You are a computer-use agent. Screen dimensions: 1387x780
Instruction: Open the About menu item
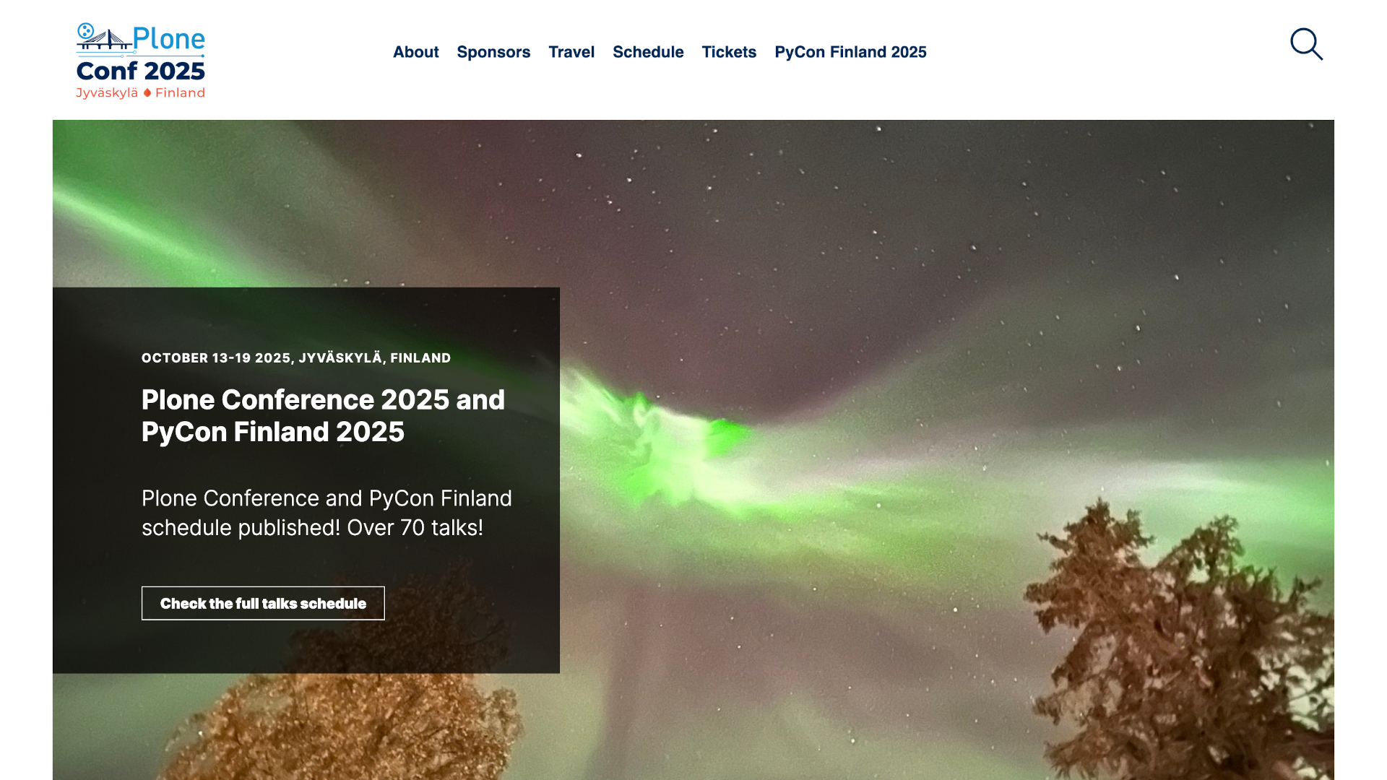(415, 52)
